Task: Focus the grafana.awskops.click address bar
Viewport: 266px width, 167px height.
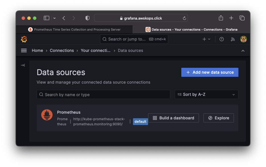Action: tap(141, 18)
